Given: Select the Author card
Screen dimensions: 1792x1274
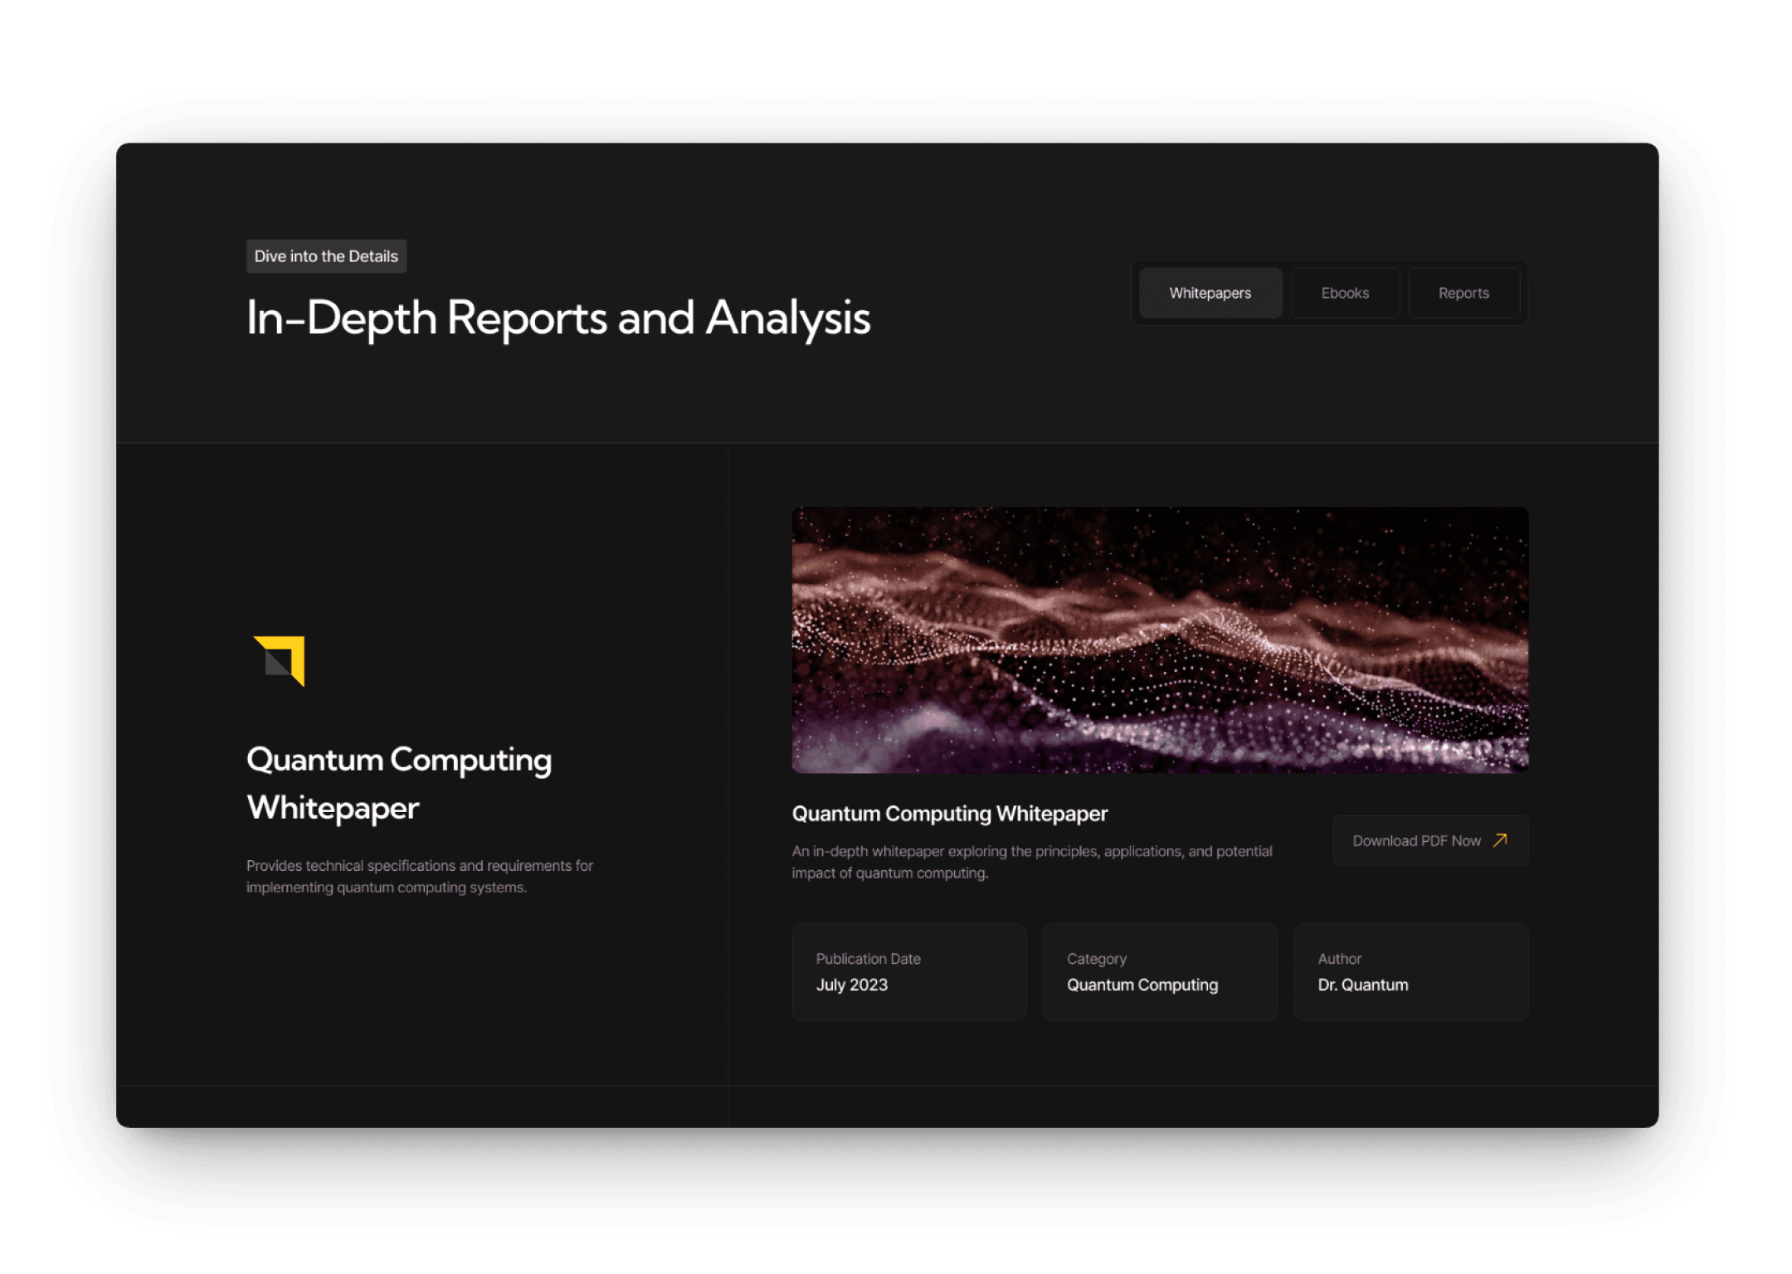Looking at the screenshot, I should click(1410, 971).
